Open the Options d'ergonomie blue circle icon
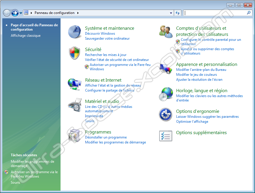 [x=166, y=115]
